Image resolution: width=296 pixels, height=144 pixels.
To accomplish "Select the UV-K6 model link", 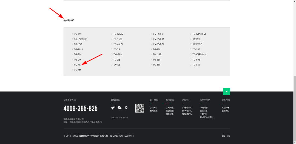I will click(x=117, y=65).
